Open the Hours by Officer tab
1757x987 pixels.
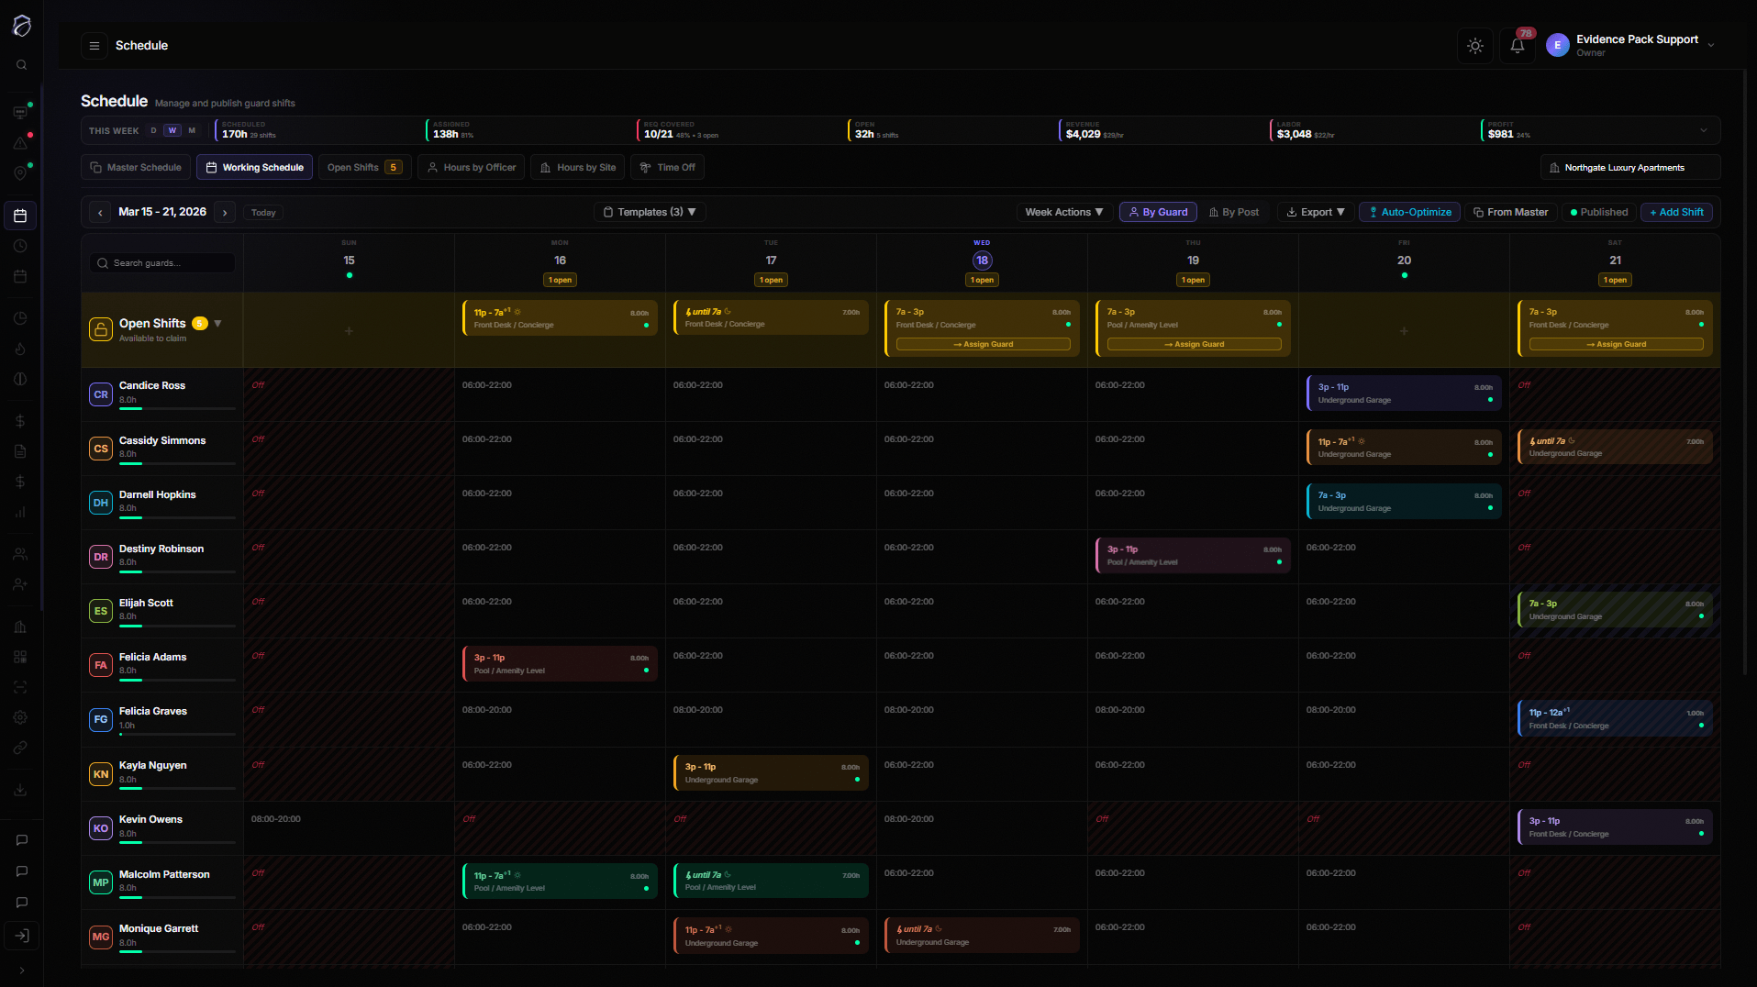pos(471,167)
